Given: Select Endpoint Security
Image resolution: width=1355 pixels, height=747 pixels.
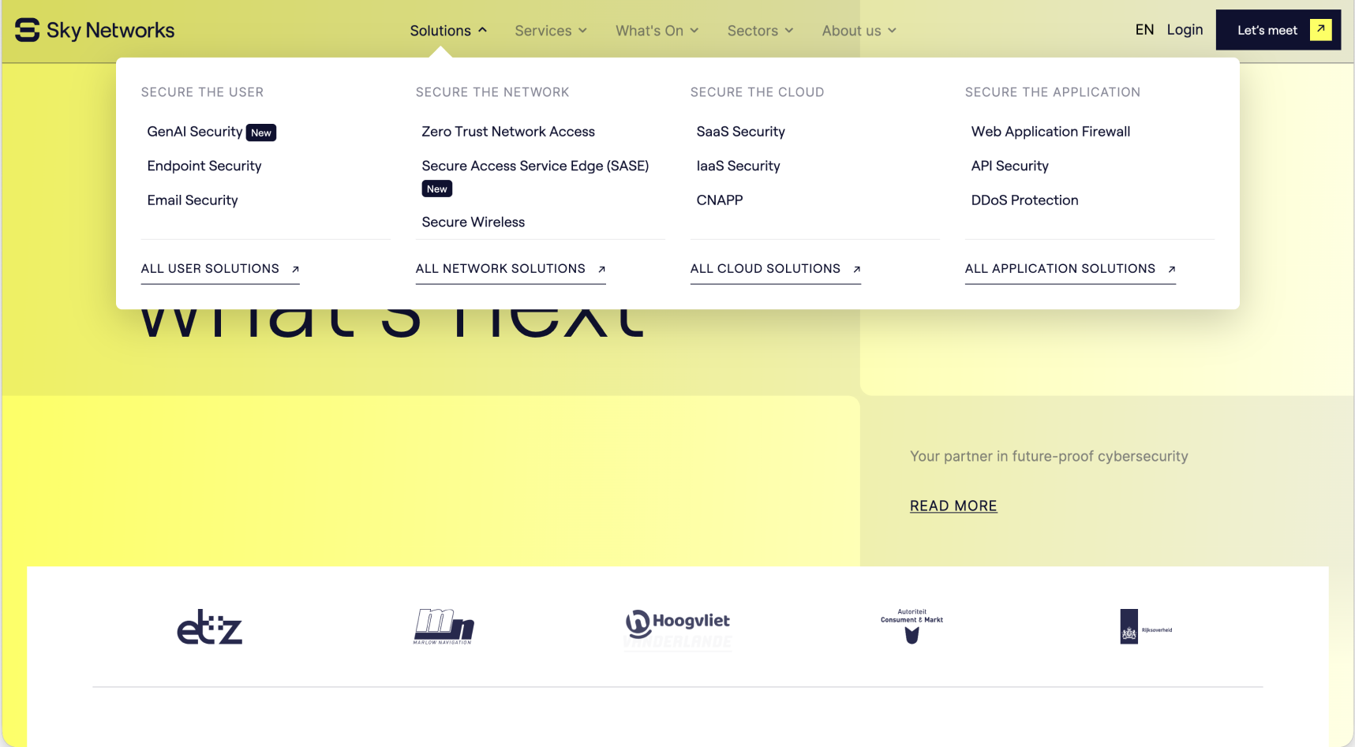Looking at the screenshot, I should [204, 166].
